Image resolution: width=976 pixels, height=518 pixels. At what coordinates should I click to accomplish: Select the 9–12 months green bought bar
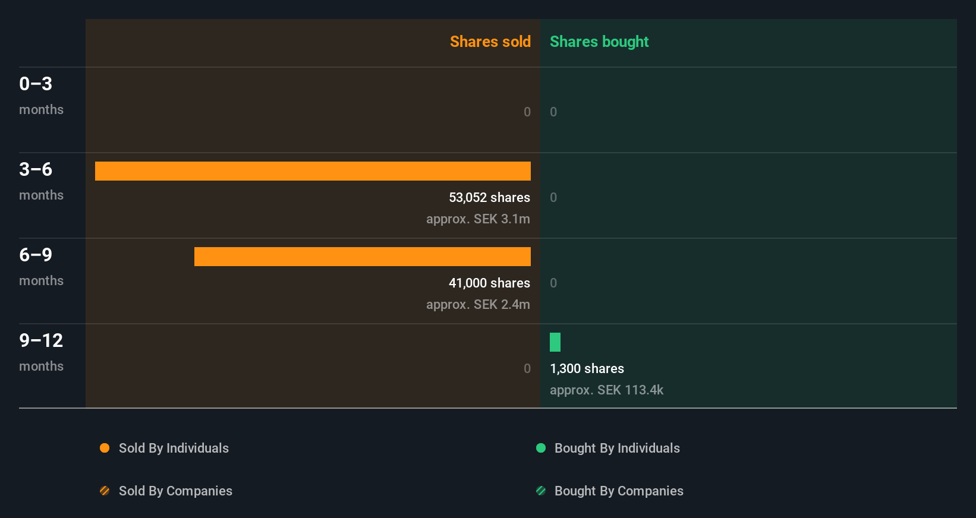tap(555, 342)
